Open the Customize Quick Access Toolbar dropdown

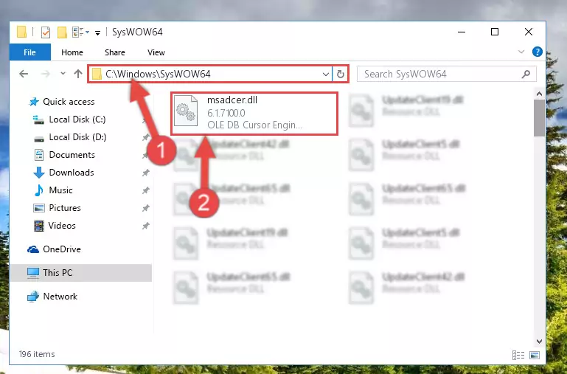pyautogui.click(x=97, y=33)
